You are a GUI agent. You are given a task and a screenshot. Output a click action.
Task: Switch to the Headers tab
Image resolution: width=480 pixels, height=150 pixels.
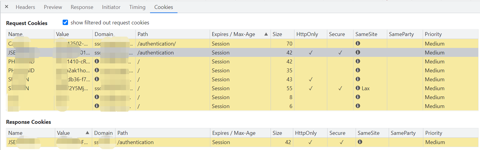[x=25, y=7]
